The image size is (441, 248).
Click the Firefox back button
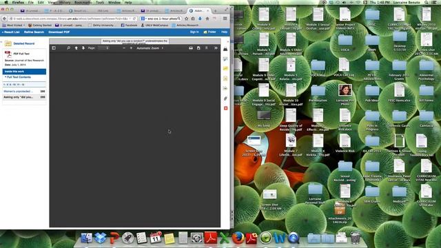(5, 19)
